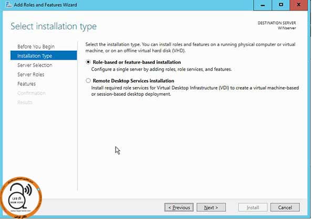Viewport: 312px width, 219px height.
Task: Click the WINserver destination server name
Action: coord(287,28)
